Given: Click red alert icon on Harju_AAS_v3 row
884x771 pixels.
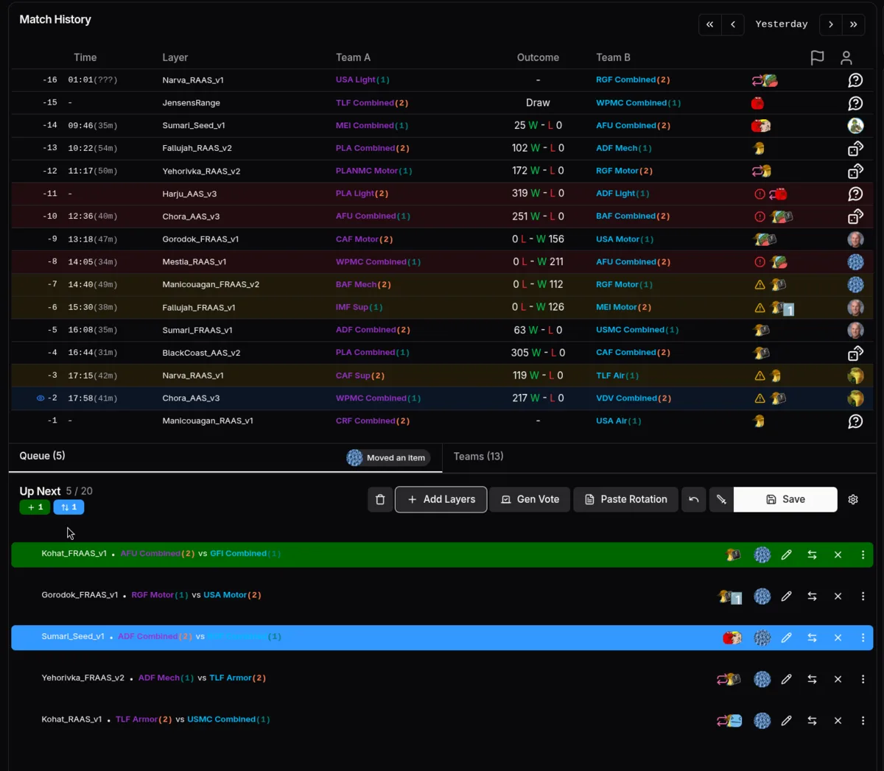Looking at the screenshot, I should coord(760,194).
